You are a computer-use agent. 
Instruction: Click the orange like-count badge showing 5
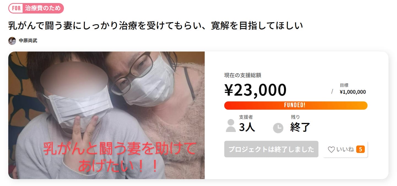360,150
